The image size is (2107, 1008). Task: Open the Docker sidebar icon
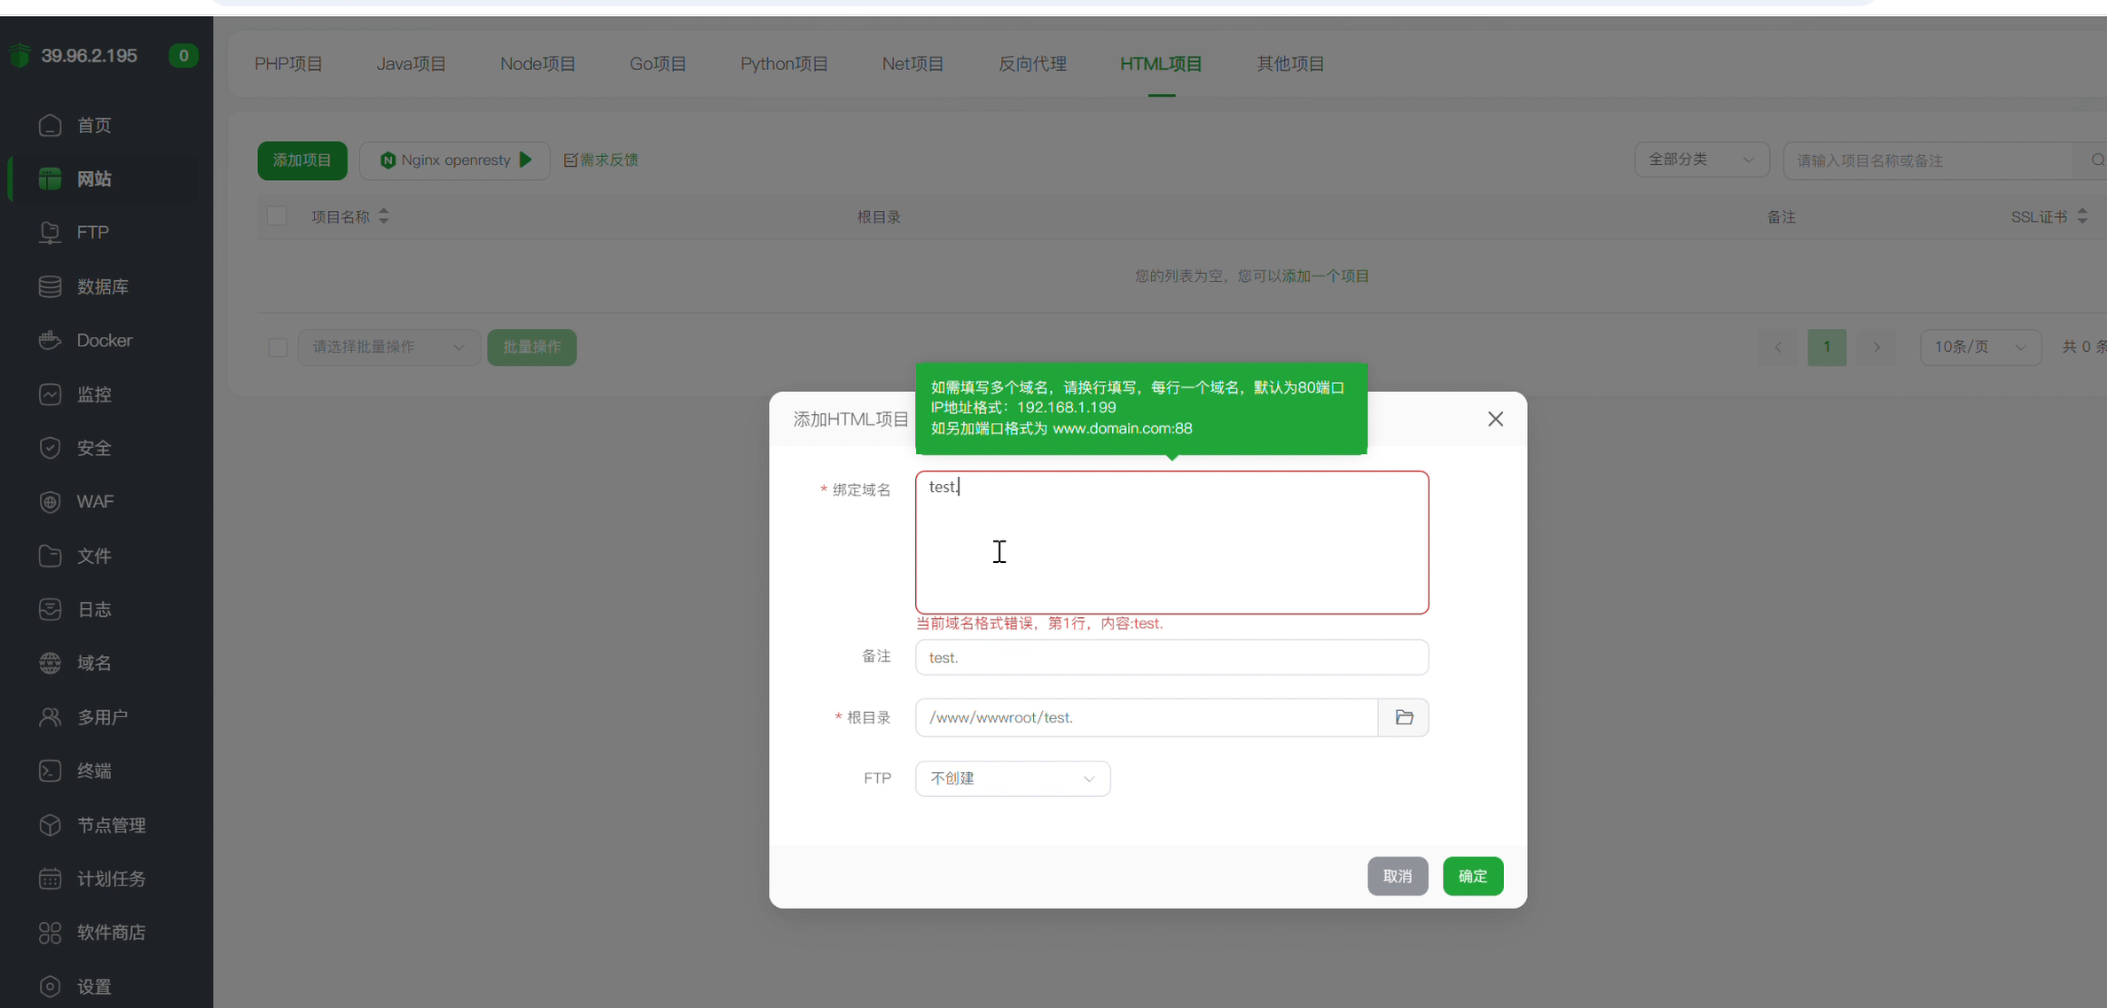(50, 340)
